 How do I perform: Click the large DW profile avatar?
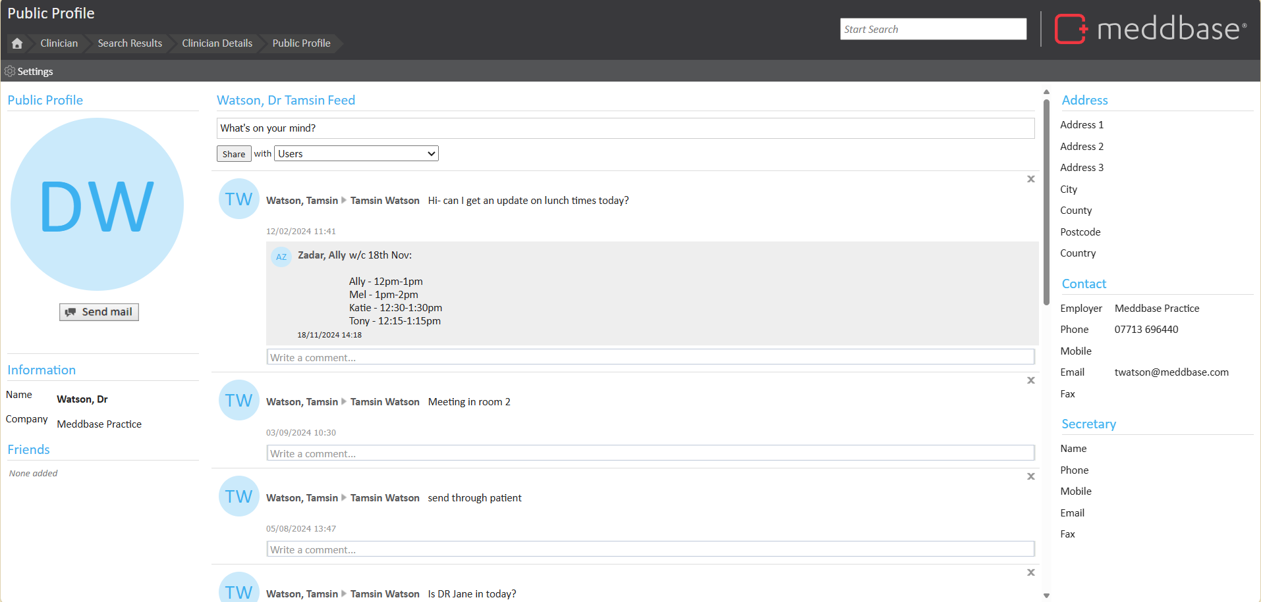pos(97,205)
